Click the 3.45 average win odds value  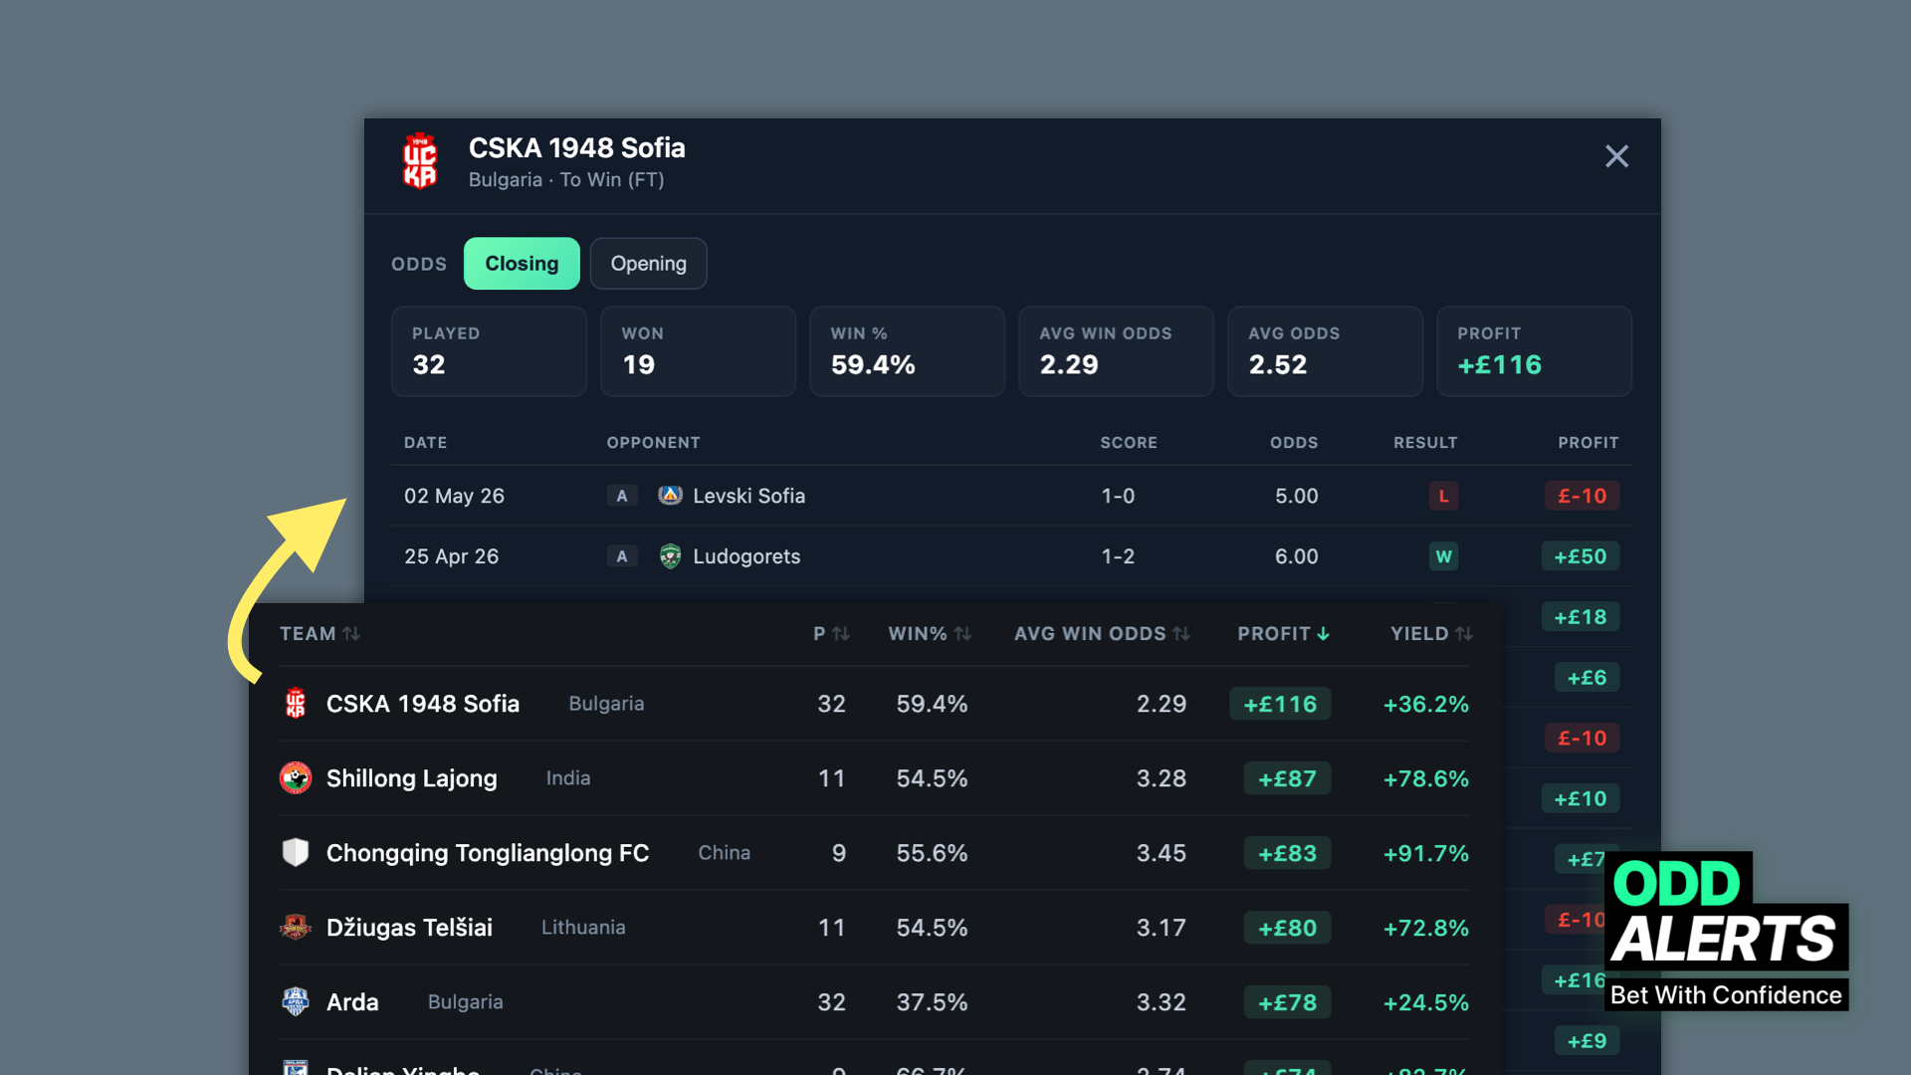point(1162,853)
